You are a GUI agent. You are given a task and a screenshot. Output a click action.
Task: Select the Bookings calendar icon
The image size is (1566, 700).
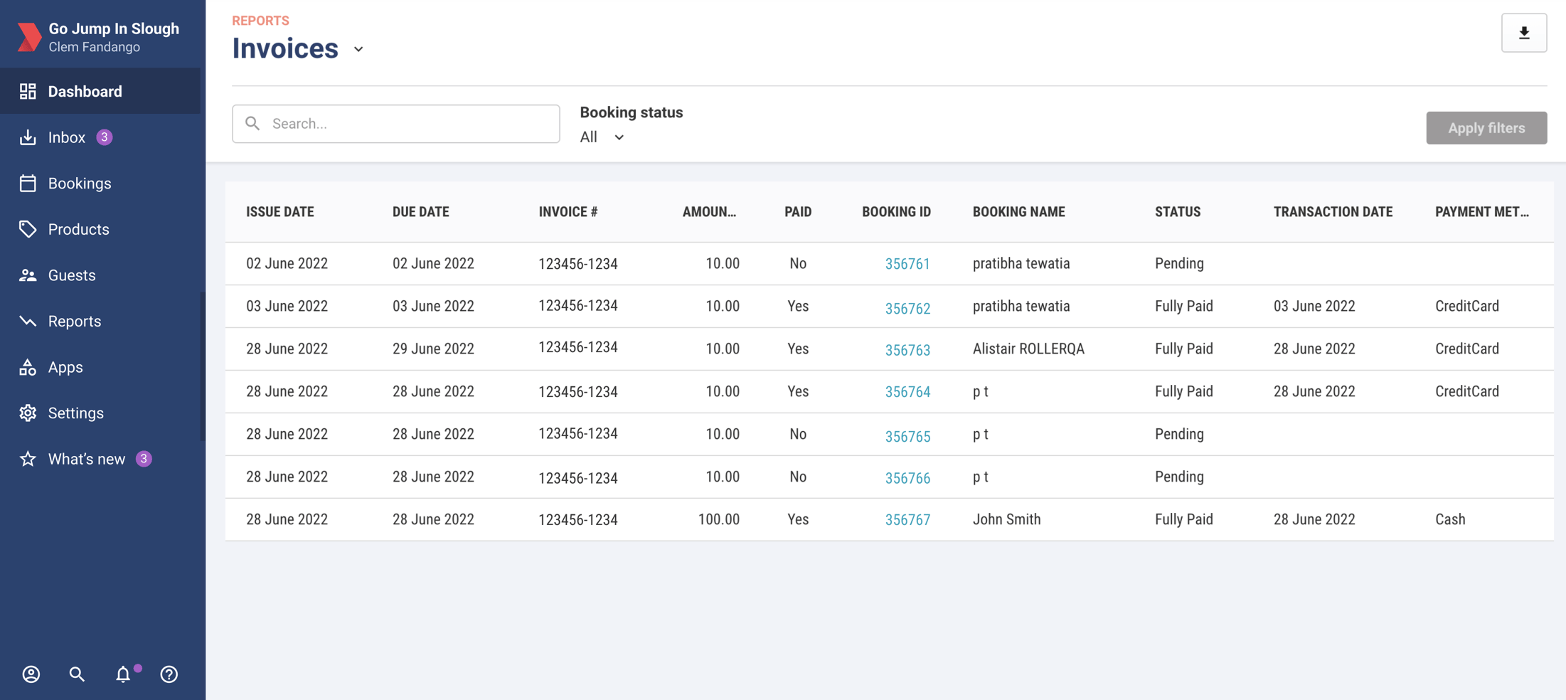coord(28,183)
